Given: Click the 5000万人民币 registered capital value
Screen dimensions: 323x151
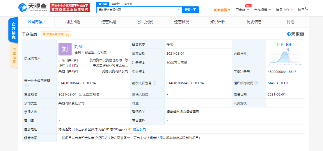Looking at the screenshot, I should [177, 63].
